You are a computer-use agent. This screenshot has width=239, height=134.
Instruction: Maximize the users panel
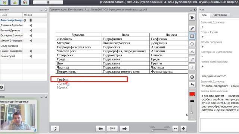[46, 10]
